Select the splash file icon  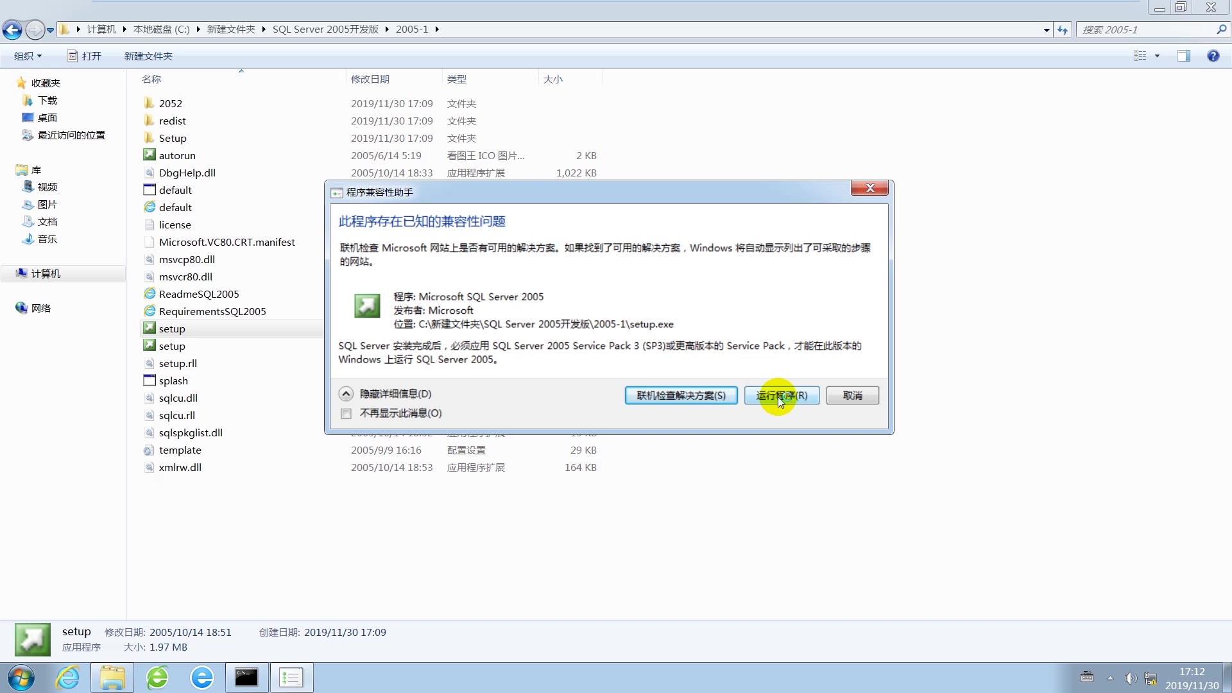click(149, 381)
